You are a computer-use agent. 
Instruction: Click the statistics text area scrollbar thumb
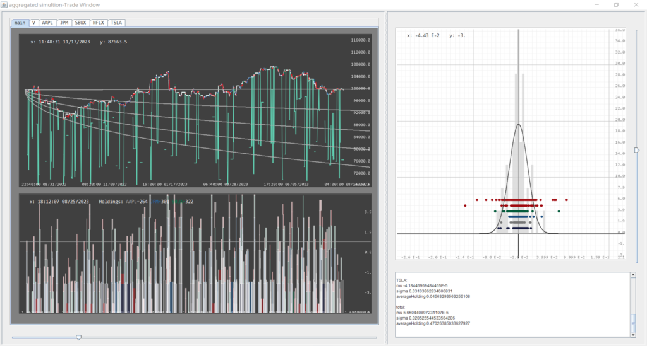633,323
